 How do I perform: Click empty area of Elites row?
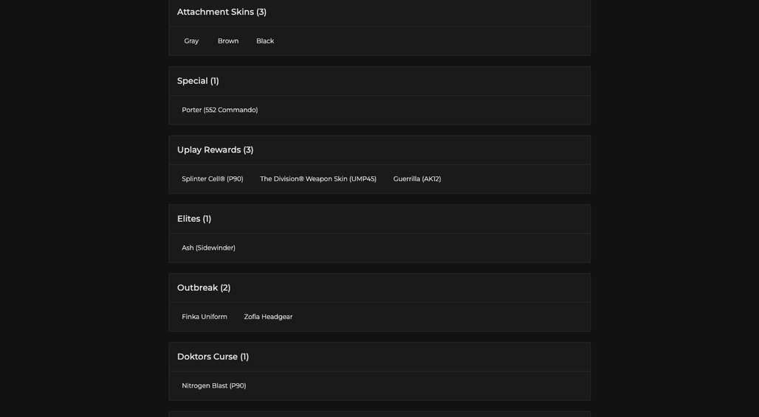411,248
